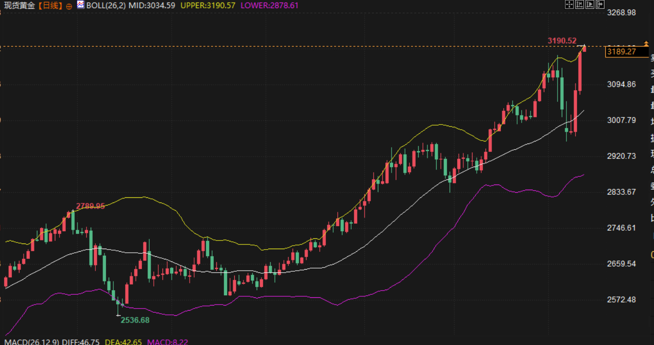Click the 2572.48 axis price
The width and height of the screenshot is (654, 345).
[621, 300]
